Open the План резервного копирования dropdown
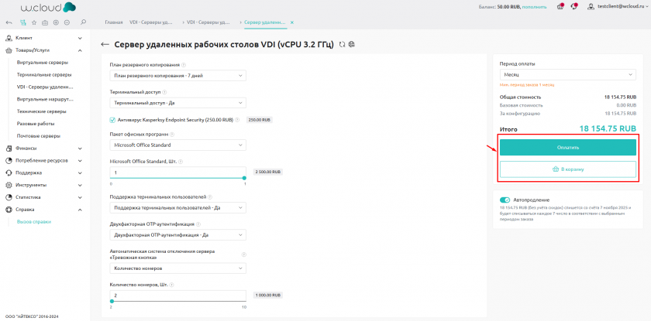651x321 pixels. pos(177,76)
